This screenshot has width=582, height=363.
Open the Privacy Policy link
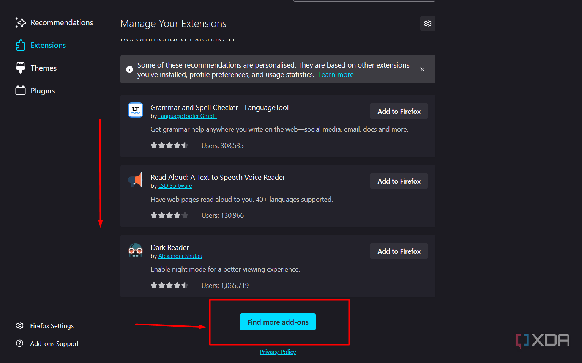278,352
